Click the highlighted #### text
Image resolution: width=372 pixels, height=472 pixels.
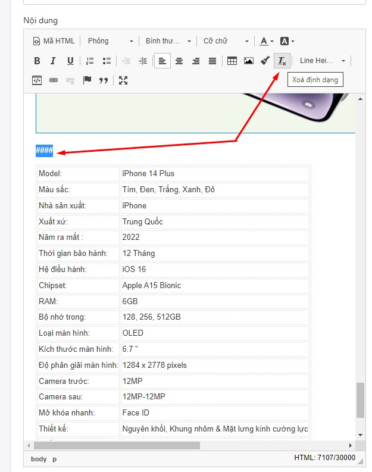point(44,151)
